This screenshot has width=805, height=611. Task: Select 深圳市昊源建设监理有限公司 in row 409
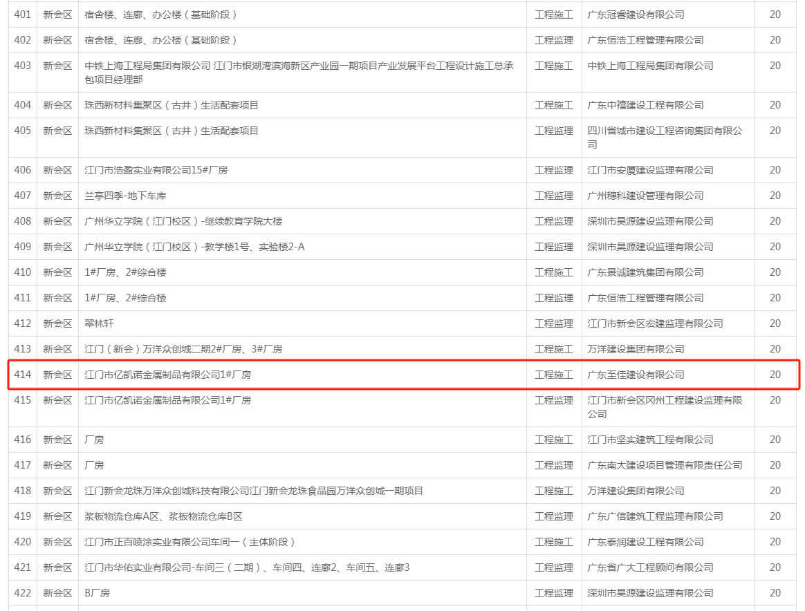(650, 247)
